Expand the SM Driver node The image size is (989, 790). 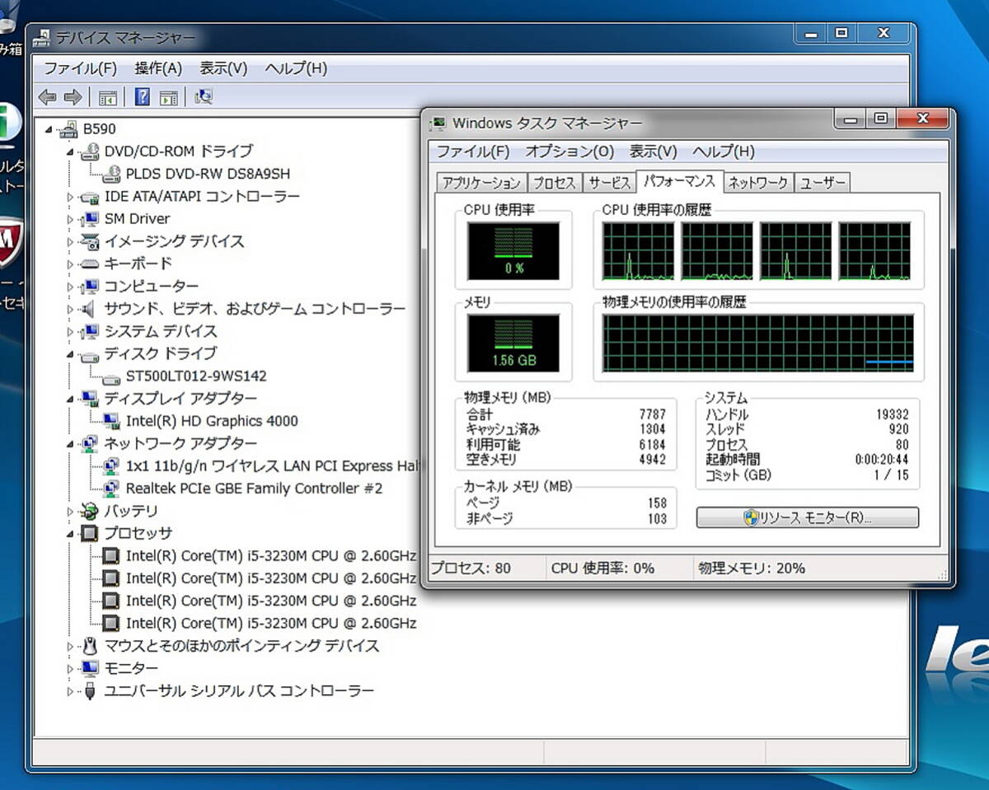pyautogui.click(x=71, y=219)
